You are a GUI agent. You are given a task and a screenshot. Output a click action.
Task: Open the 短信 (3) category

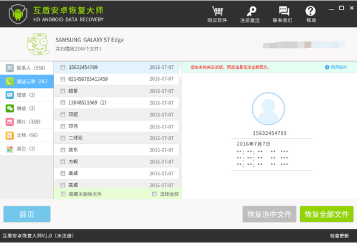tap(27, 95)
